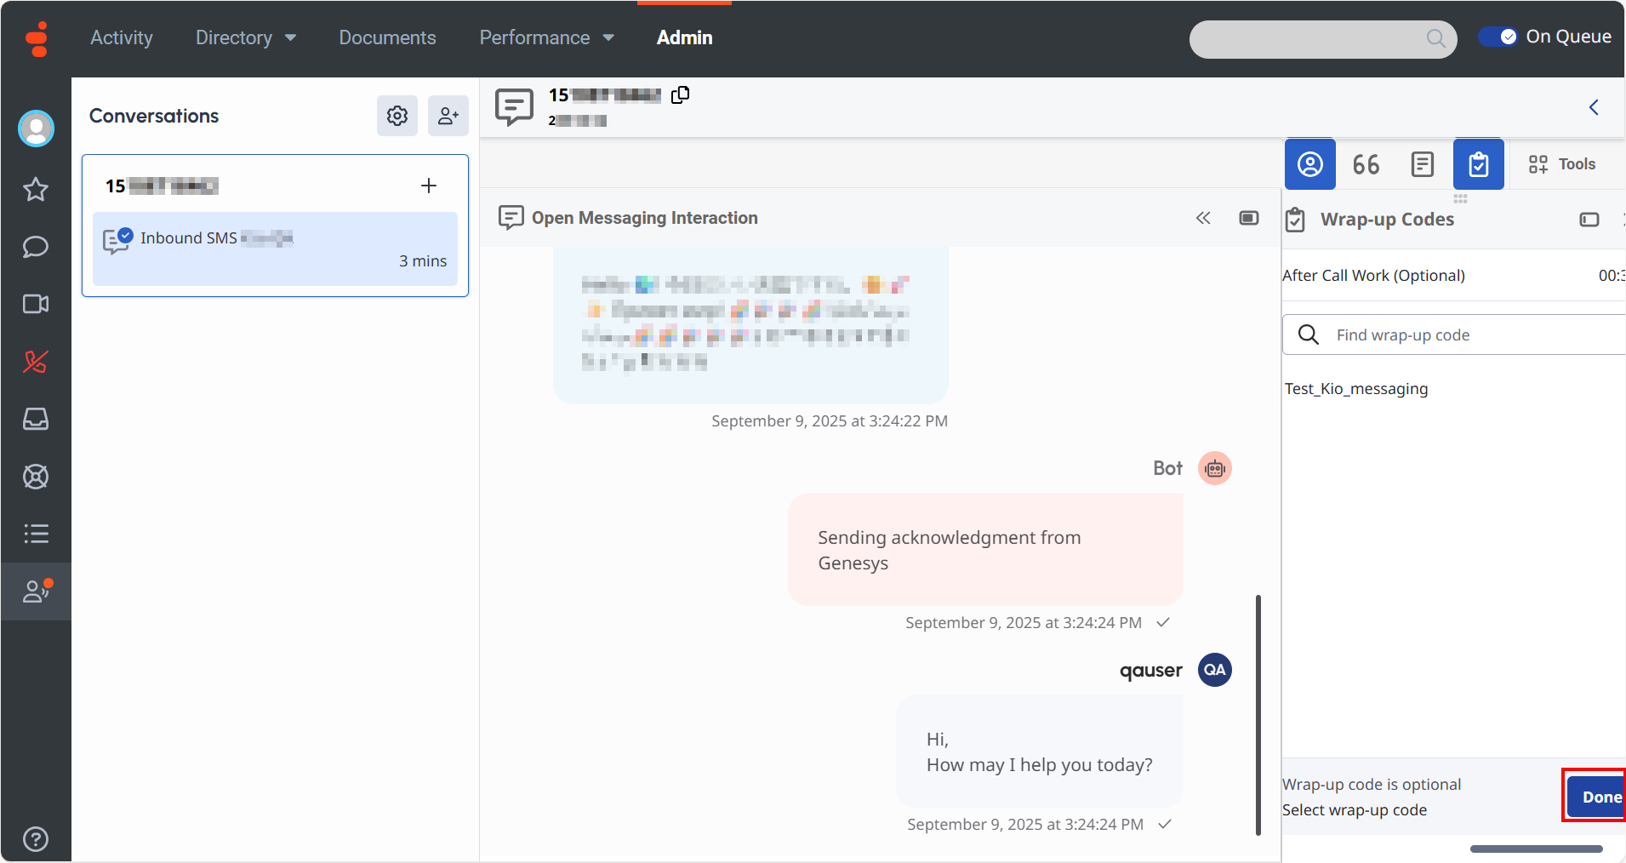Click the message icon beside the number
Viewport: 1626px width, 863px height.
pyautogui.click(x=514, y=107)
